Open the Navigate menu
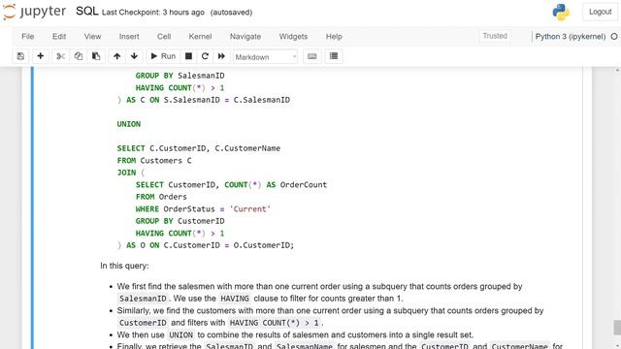 coord(245,37)
